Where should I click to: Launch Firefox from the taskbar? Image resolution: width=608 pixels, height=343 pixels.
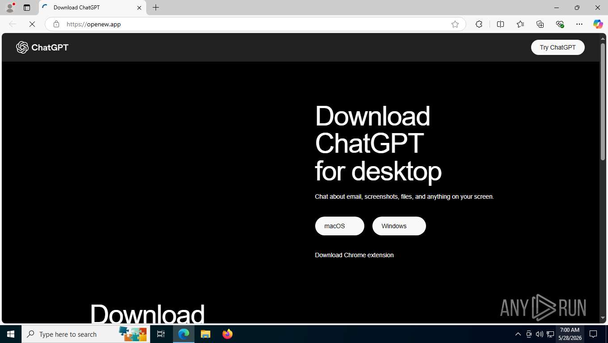pos(228,334)
